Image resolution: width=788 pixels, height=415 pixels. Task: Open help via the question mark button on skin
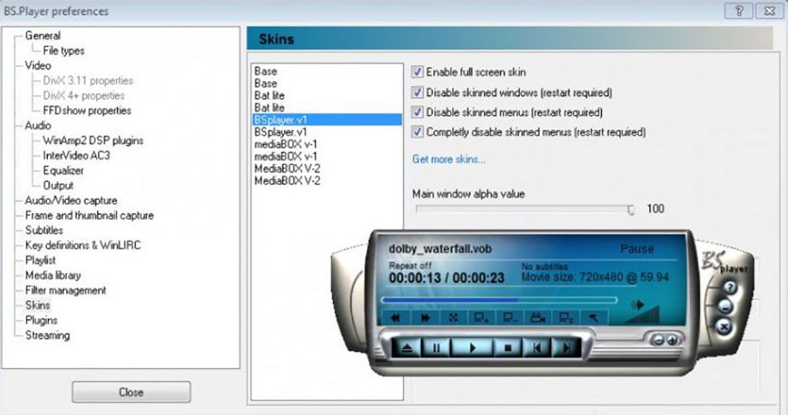(729, 287)
